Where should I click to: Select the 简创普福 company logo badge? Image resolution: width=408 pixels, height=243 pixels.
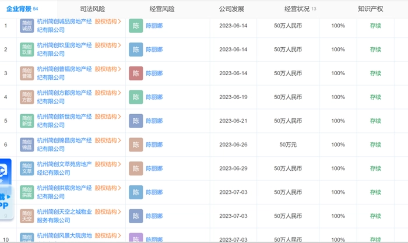point(27,73)
